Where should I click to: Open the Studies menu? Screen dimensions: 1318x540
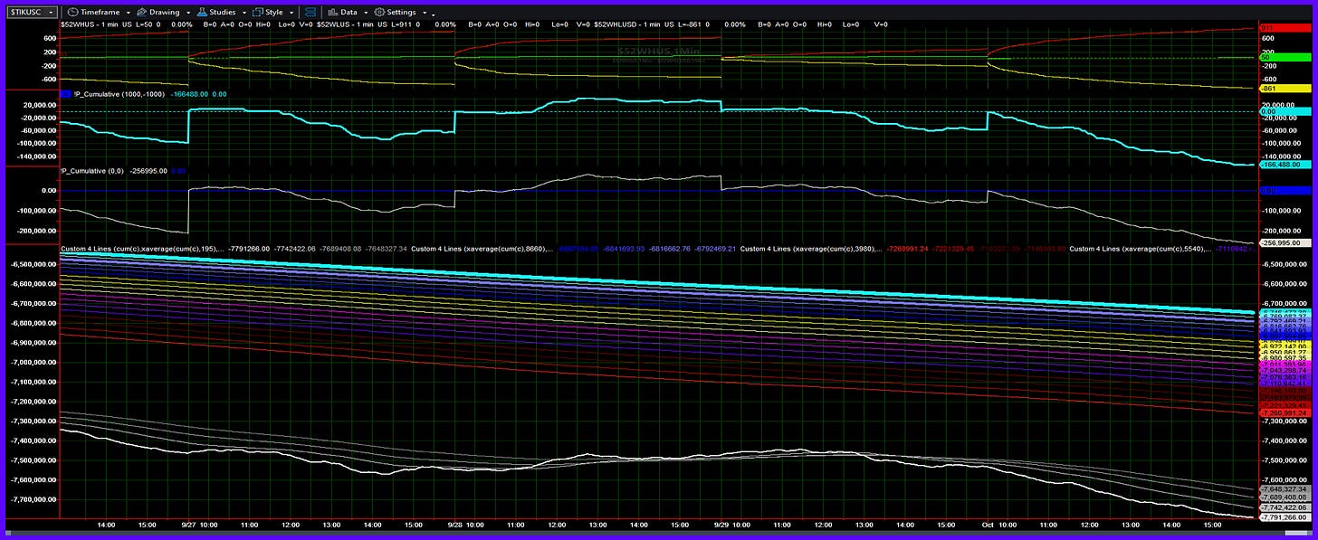223,12
